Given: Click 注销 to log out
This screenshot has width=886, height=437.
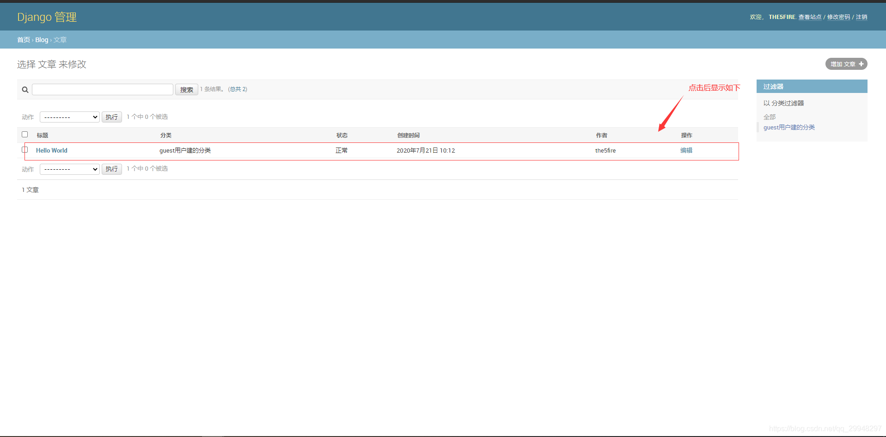Looking at the screenshot, I should click(862, 17).
